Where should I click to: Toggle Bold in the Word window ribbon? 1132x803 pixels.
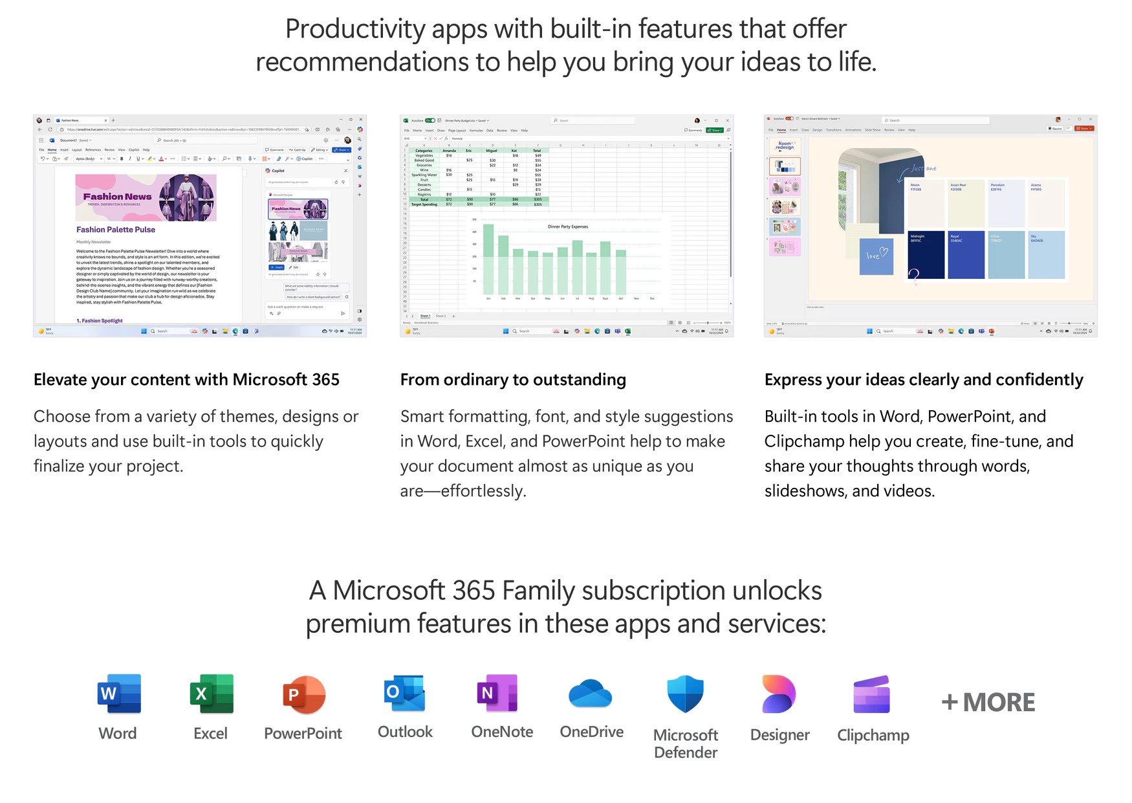[x=122, y=159]
